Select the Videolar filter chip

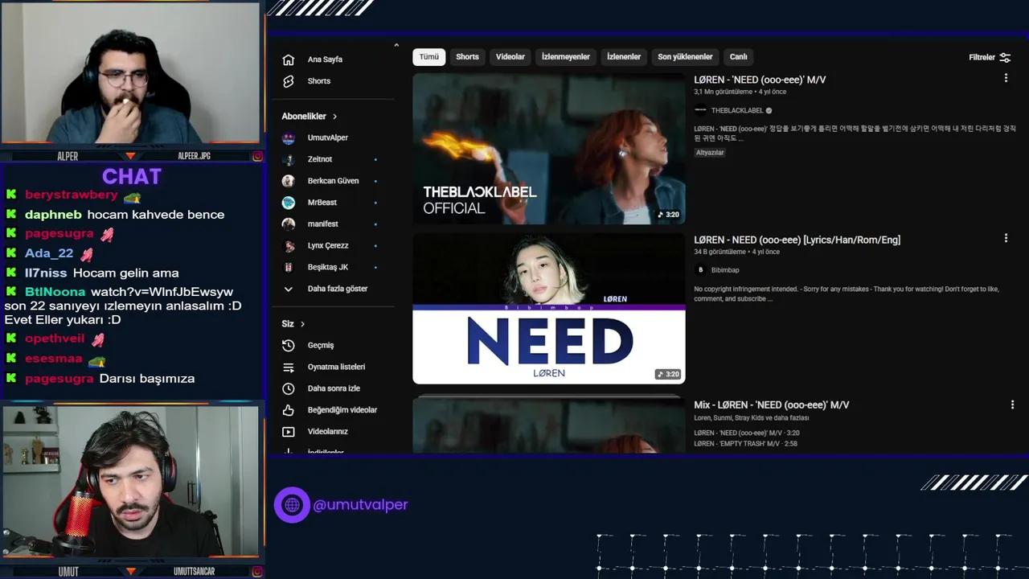[x=510, y=57]
